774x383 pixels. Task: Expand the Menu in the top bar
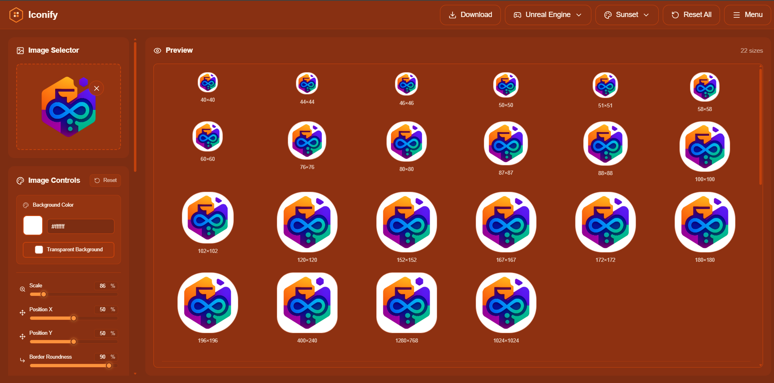[747, 15]
